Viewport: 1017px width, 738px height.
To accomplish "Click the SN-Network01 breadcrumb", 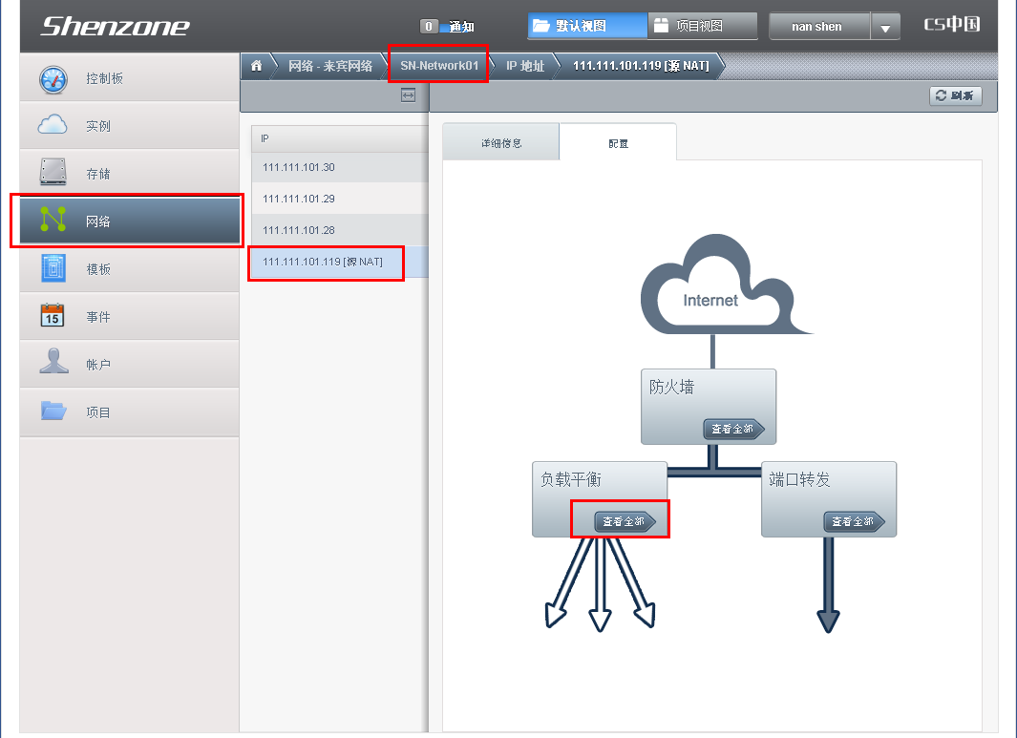I will tap(438, 66).
